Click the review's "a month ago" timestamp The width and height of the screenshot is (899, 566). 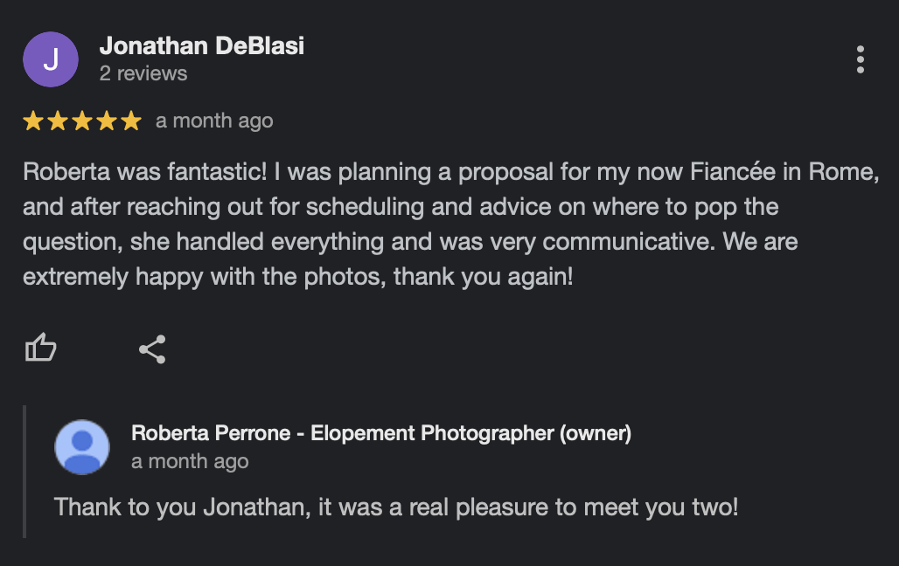coord(214,121)
